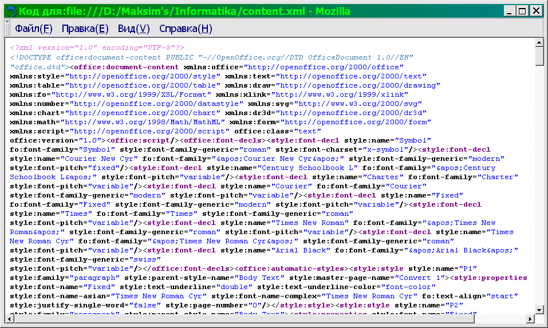
Task: Minimize the source viewer window
Action: [x=509, y=11]
